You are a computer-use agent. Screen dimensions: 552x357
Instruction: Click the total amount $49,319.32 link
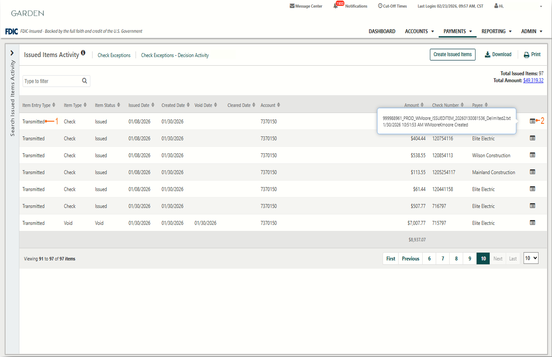(x=533, y=80)
